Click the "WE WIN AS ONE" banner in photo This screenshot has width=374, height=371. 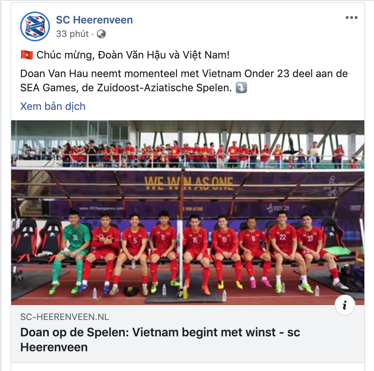tap(188, 183)
